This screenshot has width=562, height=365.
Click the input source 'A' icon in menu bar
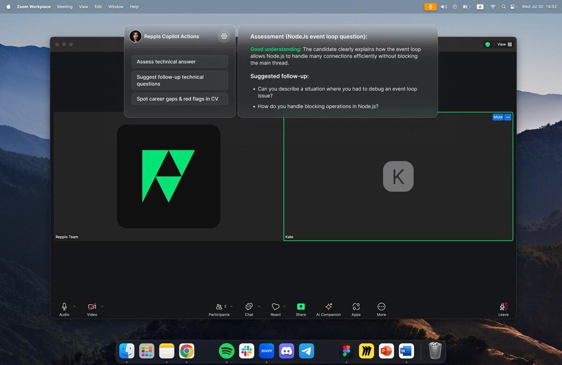tap(480, 7)
